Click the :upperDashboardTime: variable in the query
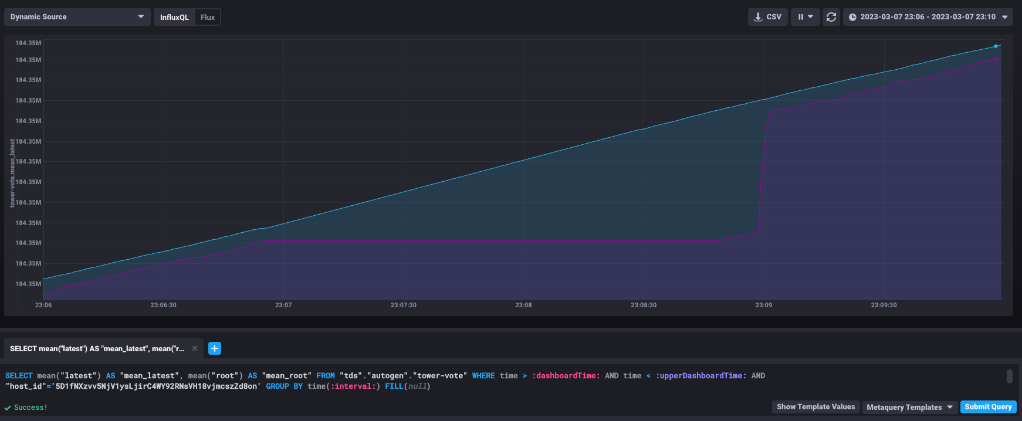 pos(701,376)
